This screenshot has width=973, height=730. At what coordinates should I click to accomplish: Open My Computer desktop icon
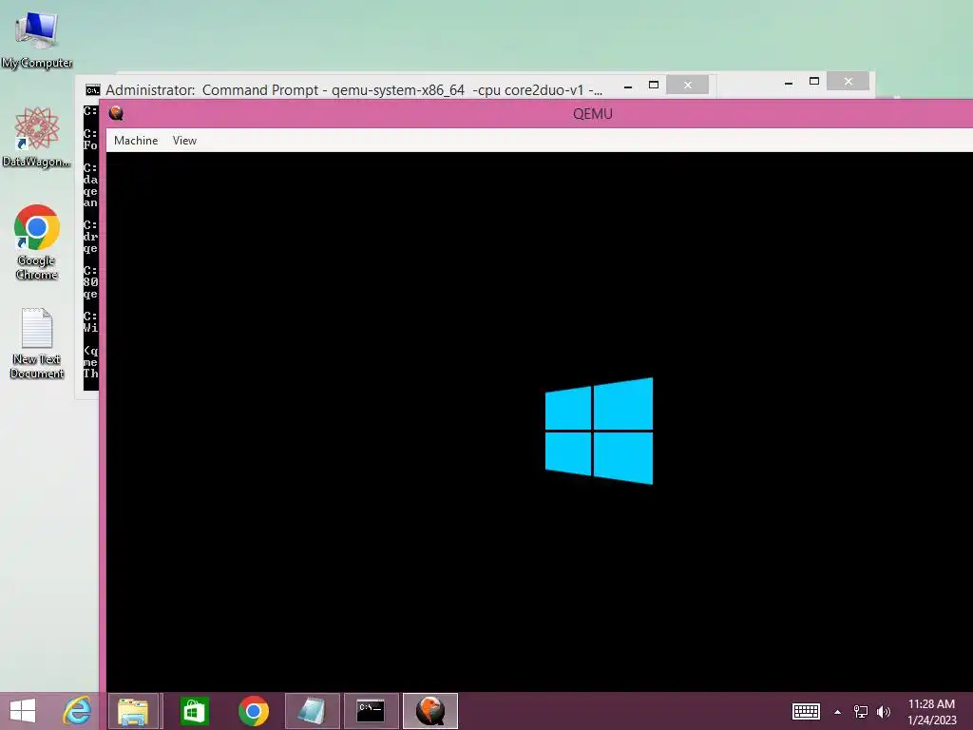37,39
